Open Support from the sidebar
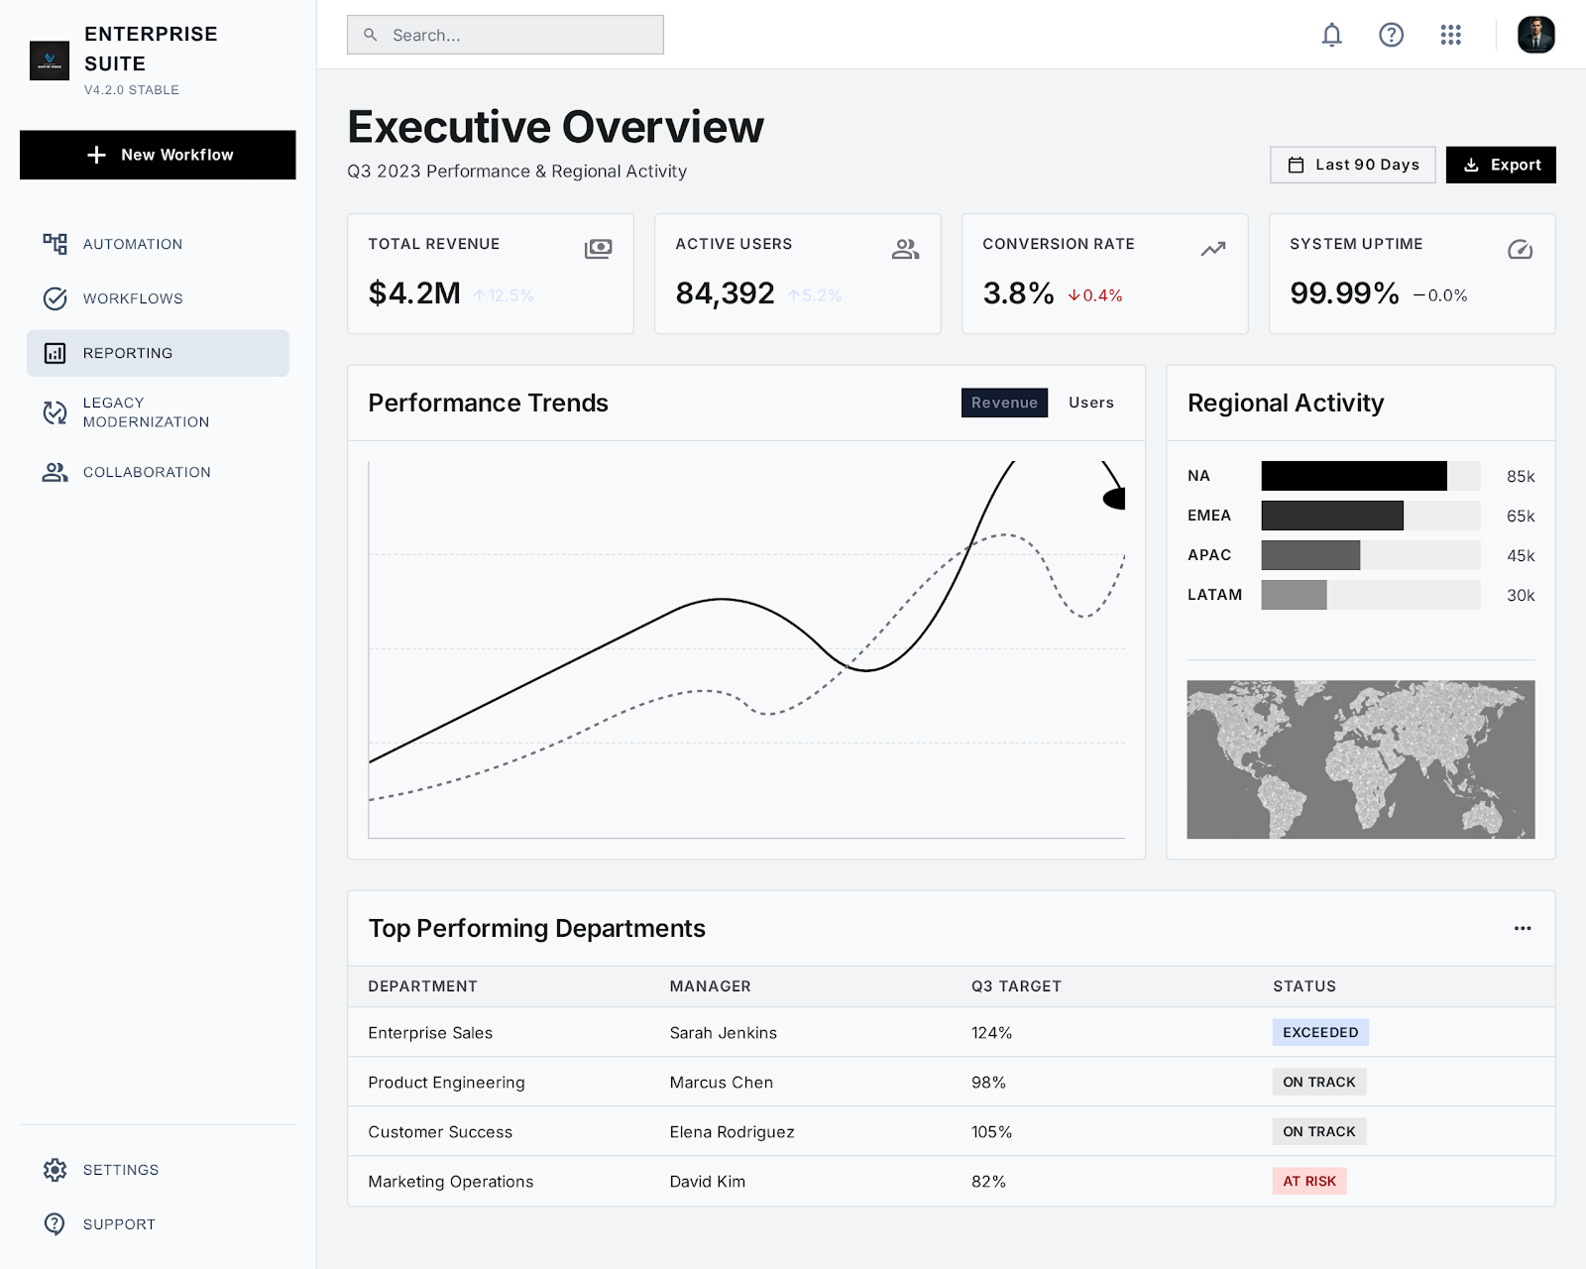Screen dimensions: 1586x1269 coord(158,1224)
